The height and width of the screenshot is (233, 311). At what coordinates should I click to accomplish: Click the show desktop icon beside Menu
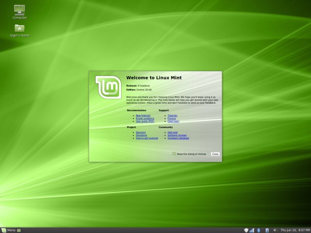click(19, 230)
